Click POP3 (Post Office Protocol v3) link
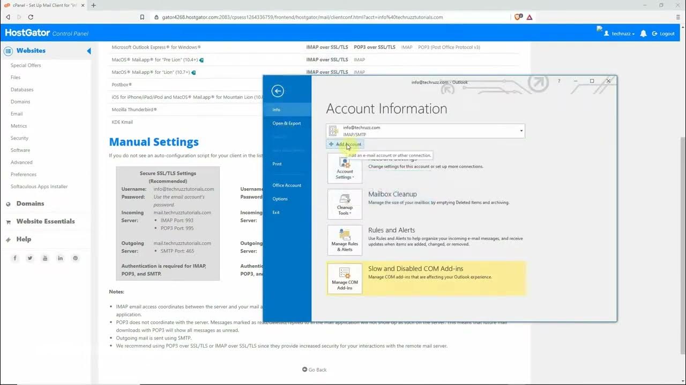The width and height of the screenshot is (686, 385). click(449, 47)
